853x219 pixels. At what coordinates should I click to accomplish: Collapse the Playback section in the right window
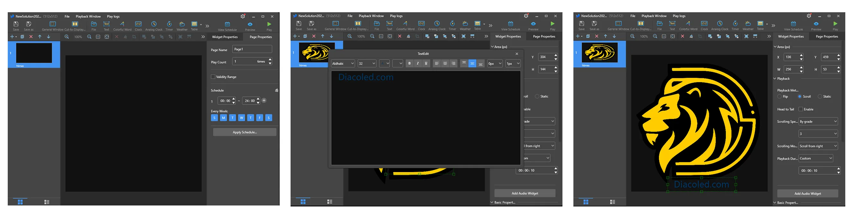point(775,78)
